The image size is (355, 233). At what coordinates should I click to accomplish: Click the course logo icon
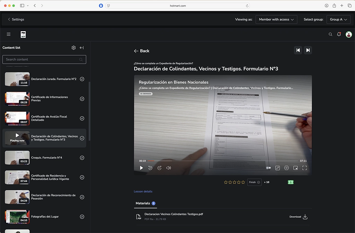23,34
